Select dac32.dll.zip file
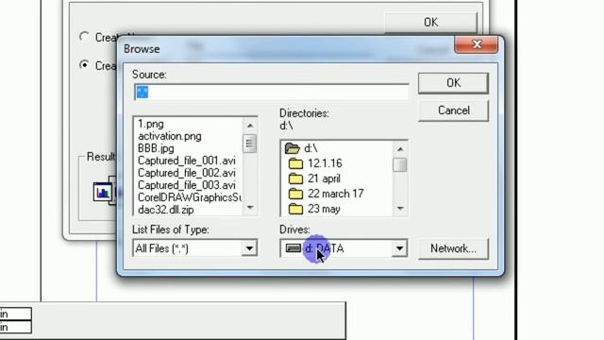The height and width of the screenshot is (340, 604). click(166, 210)
